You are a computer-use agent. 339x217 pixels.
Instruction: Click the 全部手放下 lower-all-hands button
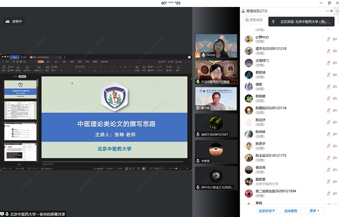[x=267, y=211]
